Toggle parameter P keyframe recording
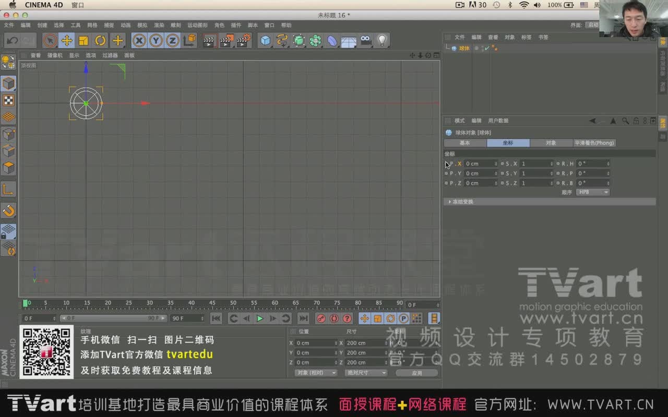The height and width of the screenshot is (417, 668). [x=403, y=318]
